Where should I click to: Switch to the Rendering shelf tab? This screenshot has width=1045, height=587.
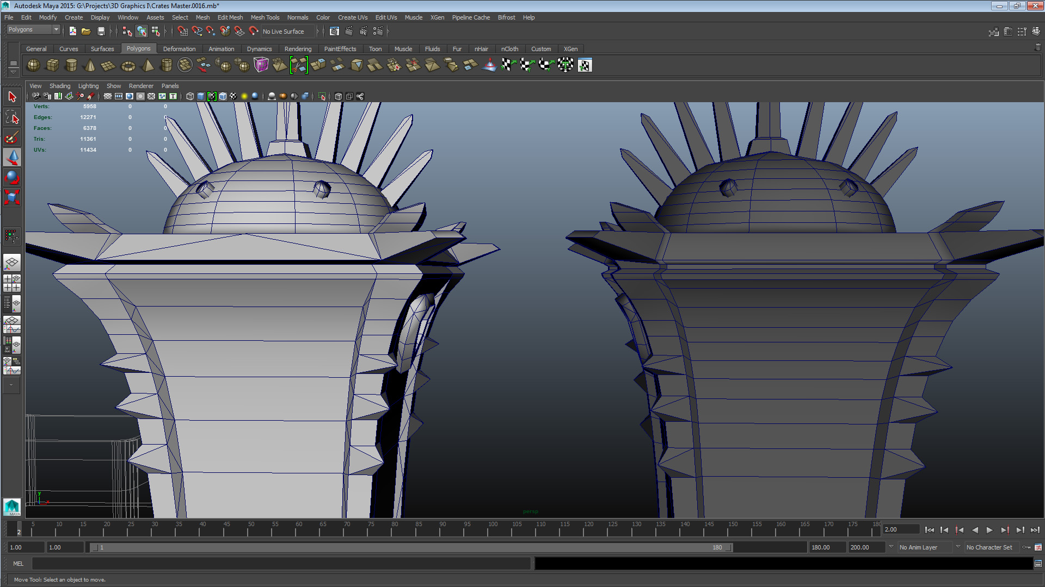(x=298, y=49)
